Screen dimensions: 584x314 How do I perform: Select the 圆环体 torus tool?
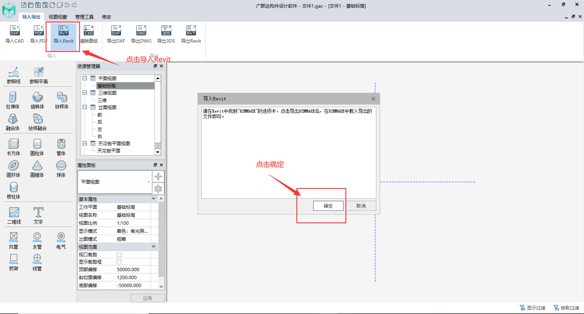point(14,169)
